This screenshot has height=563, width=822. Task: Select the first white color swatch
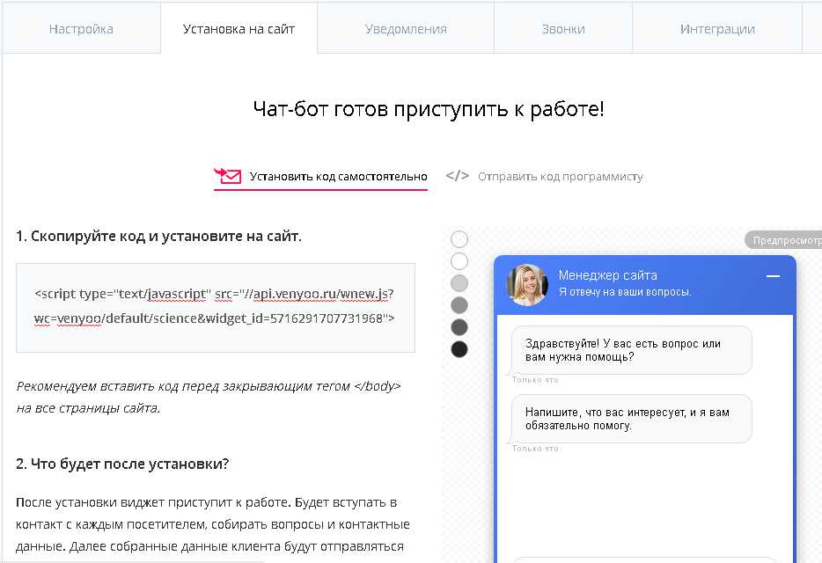pyautogui.click(x=459, y=239)
